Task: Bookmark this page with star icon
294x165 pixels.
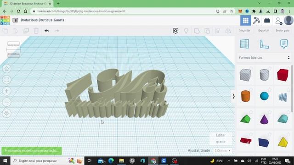Action: (232, 11)
